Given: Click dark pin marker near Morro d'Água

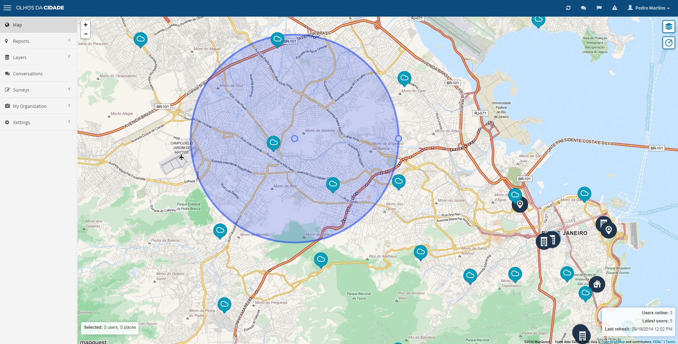Looking at the screenshot, I should (520, 204).
